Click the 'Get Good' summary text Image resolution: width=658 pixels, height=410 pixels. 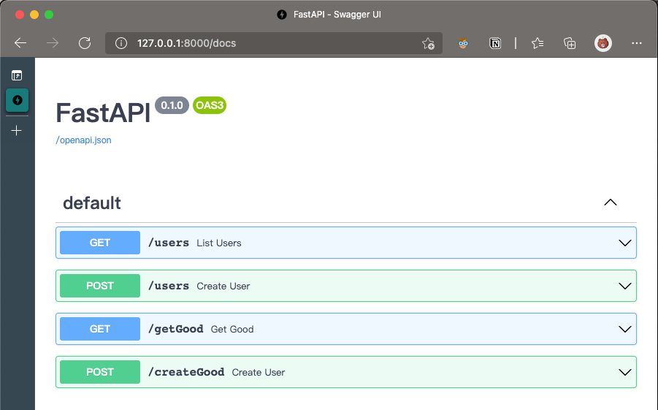click(232, 330)
